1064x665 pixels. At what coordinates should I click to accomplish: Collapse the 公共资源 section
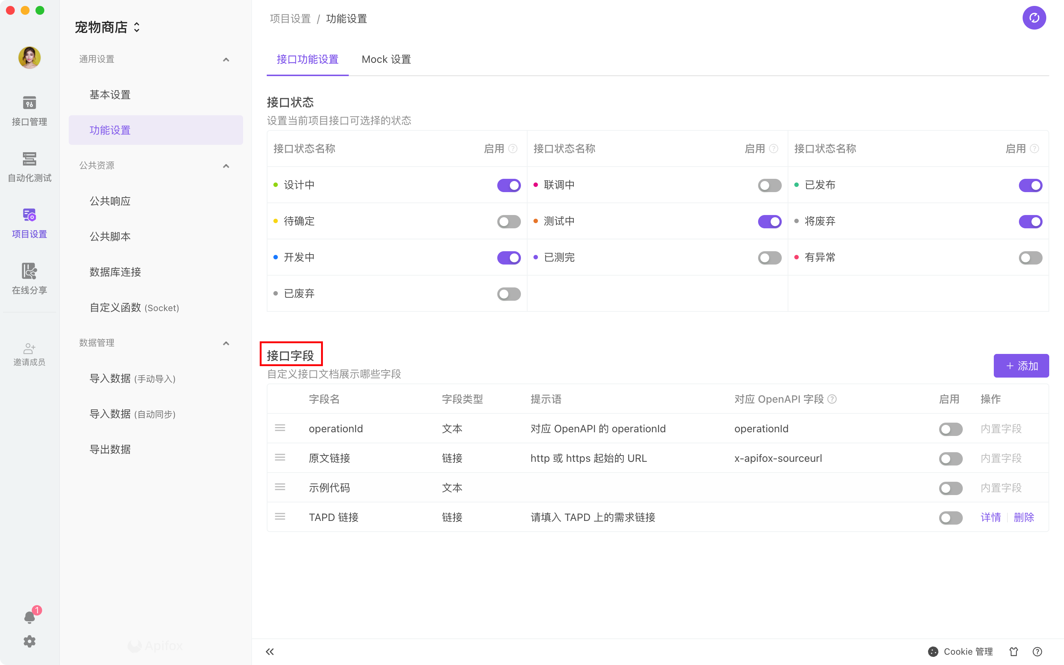click(x=226, y=166)
